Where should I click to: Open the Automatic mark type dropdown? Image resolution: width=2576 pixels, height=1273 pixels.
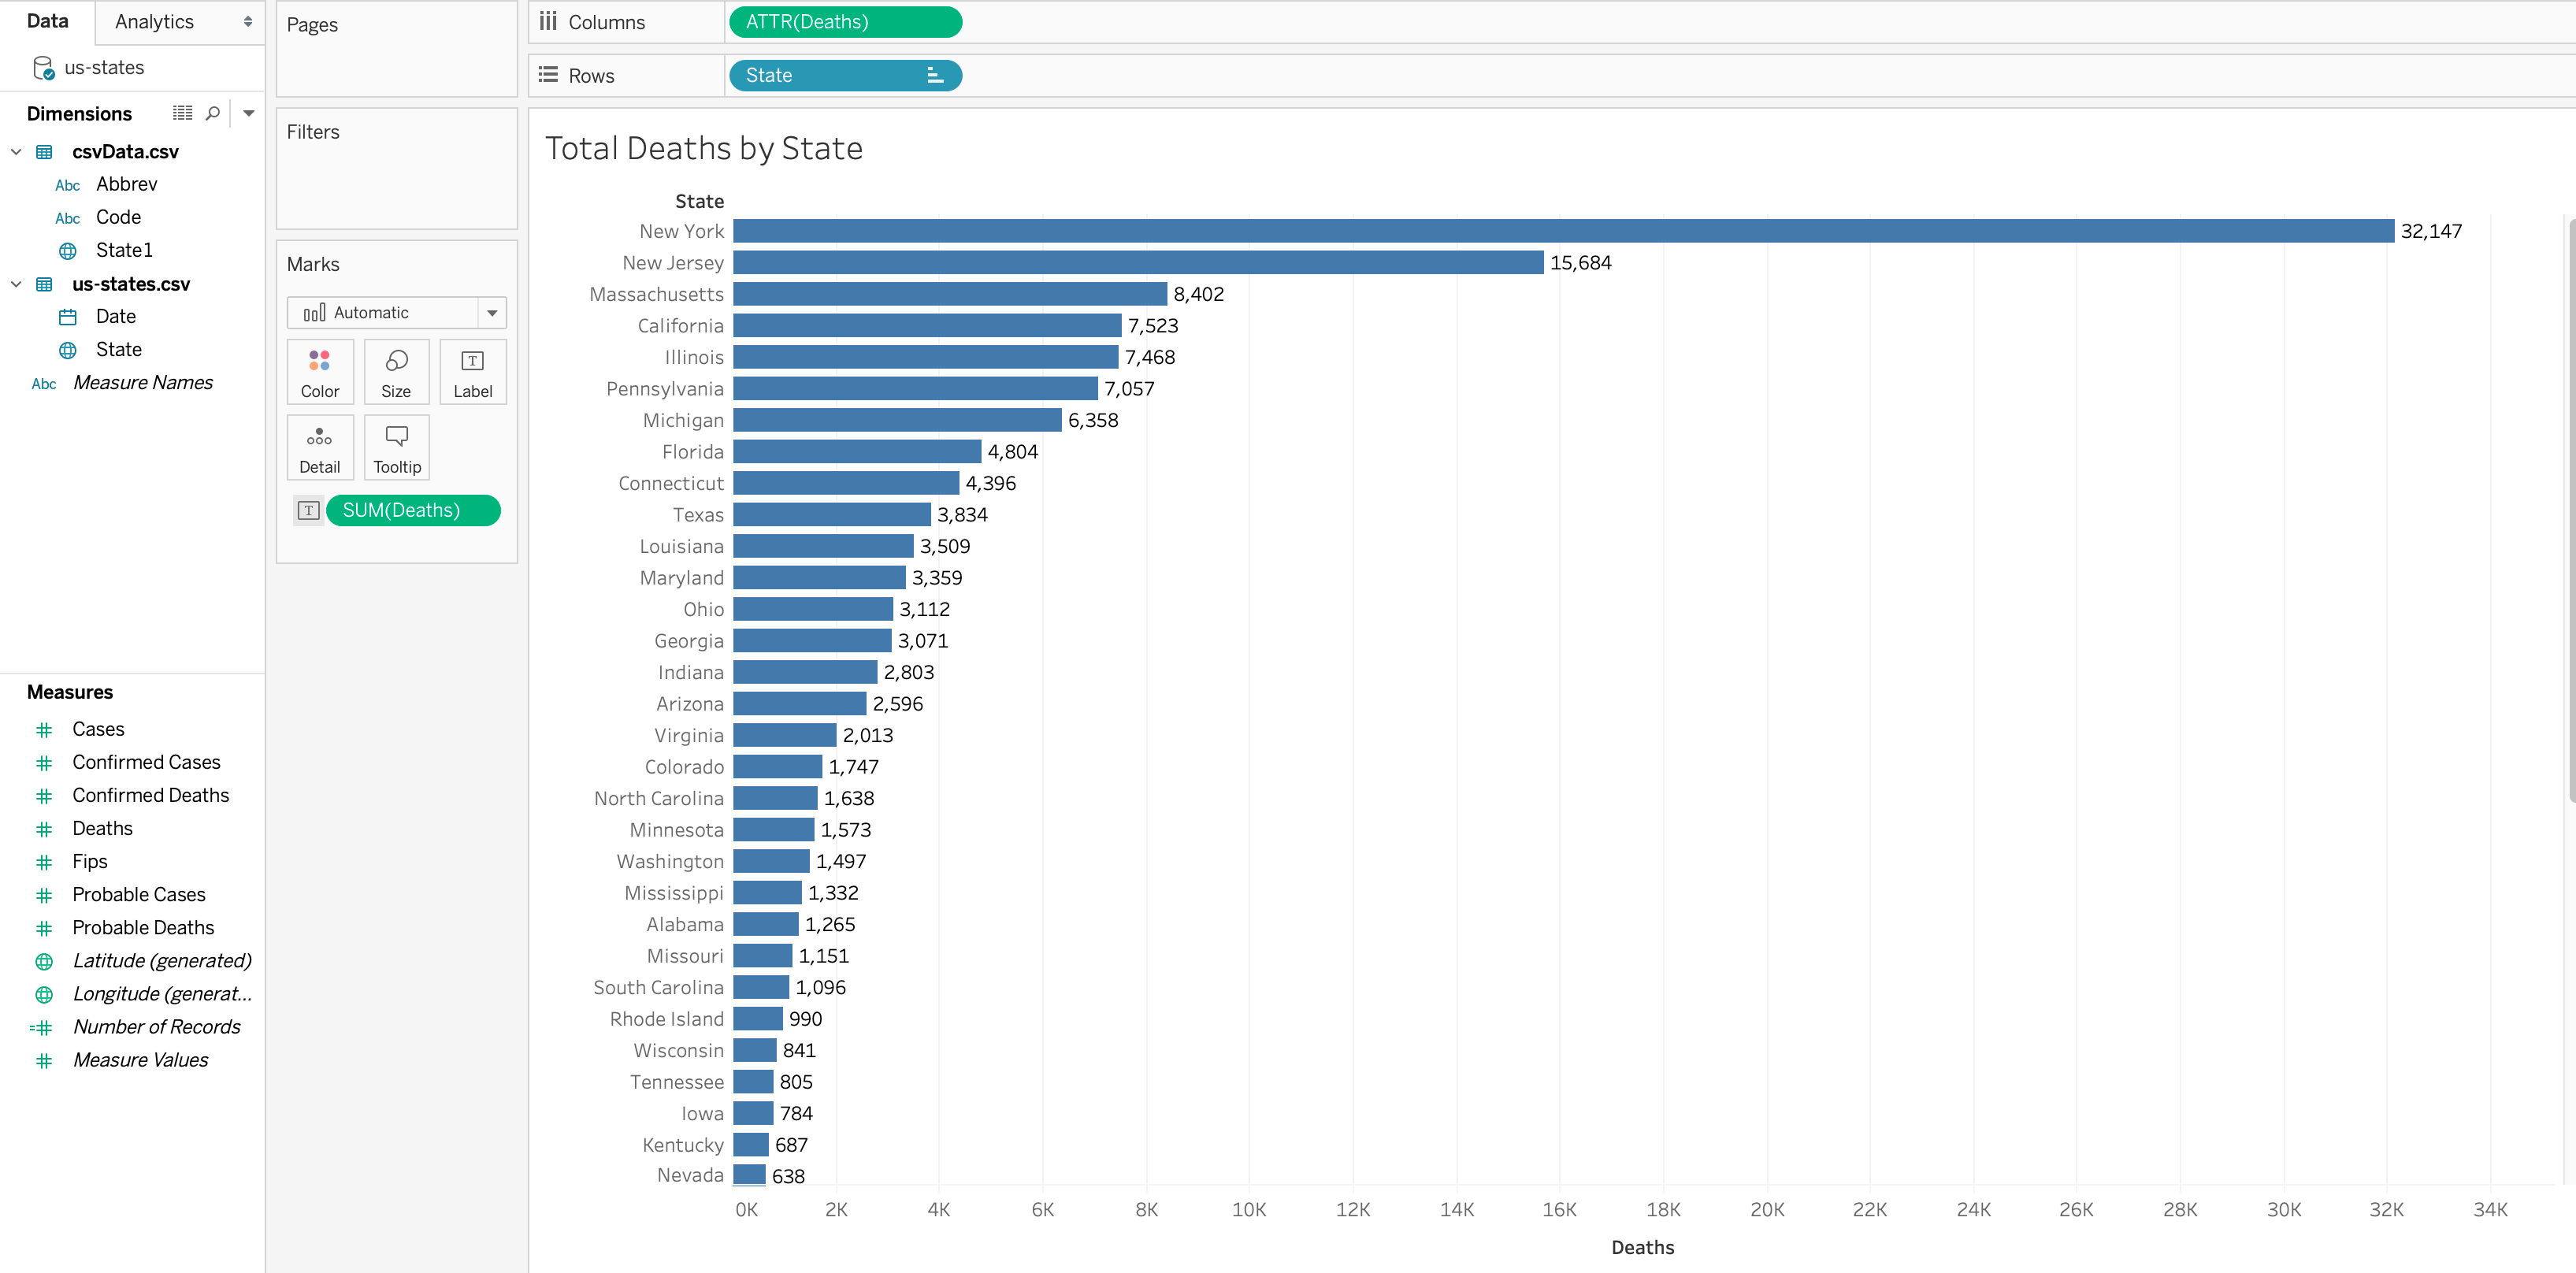click(x=491, y=313)
